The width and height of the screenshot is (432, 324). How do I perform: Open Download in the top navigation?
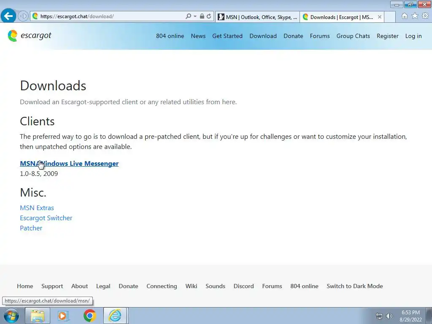click(263, 36)
